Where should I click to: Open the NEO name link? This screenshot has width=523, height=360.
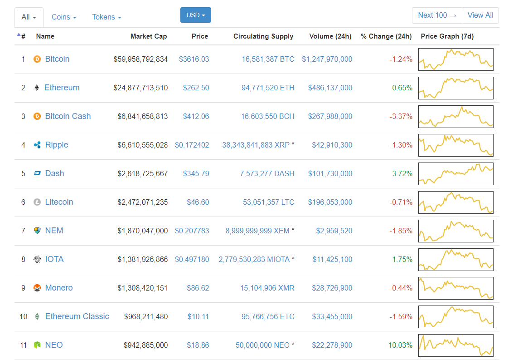[x=54, y=345]
